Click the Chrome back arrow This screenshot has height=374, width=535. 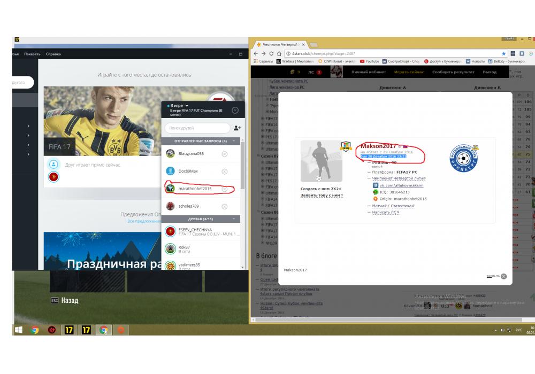256,53
